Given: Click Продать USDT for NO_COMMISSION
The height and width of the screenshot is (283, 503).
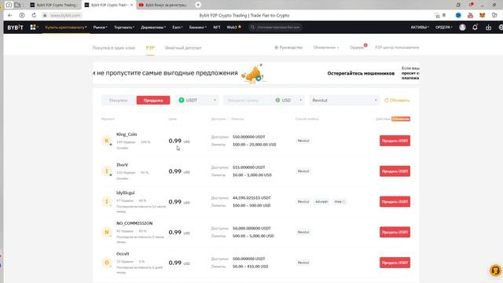Looking at the screenshot, I should pyautogui.click(x=395, y=232).
